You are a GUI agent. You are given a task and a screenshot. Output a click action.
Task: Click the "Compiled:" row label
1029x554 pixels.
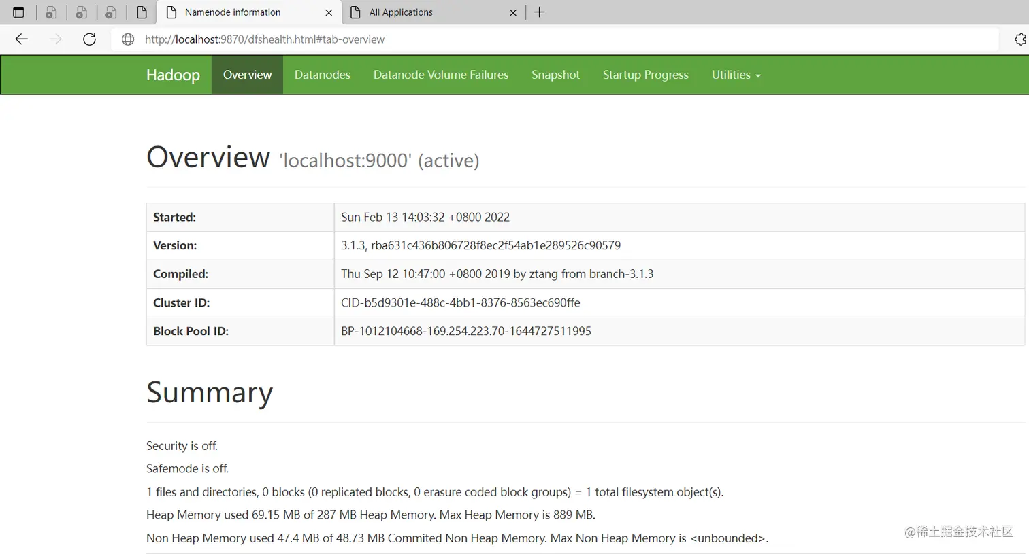tap(180, 275)
